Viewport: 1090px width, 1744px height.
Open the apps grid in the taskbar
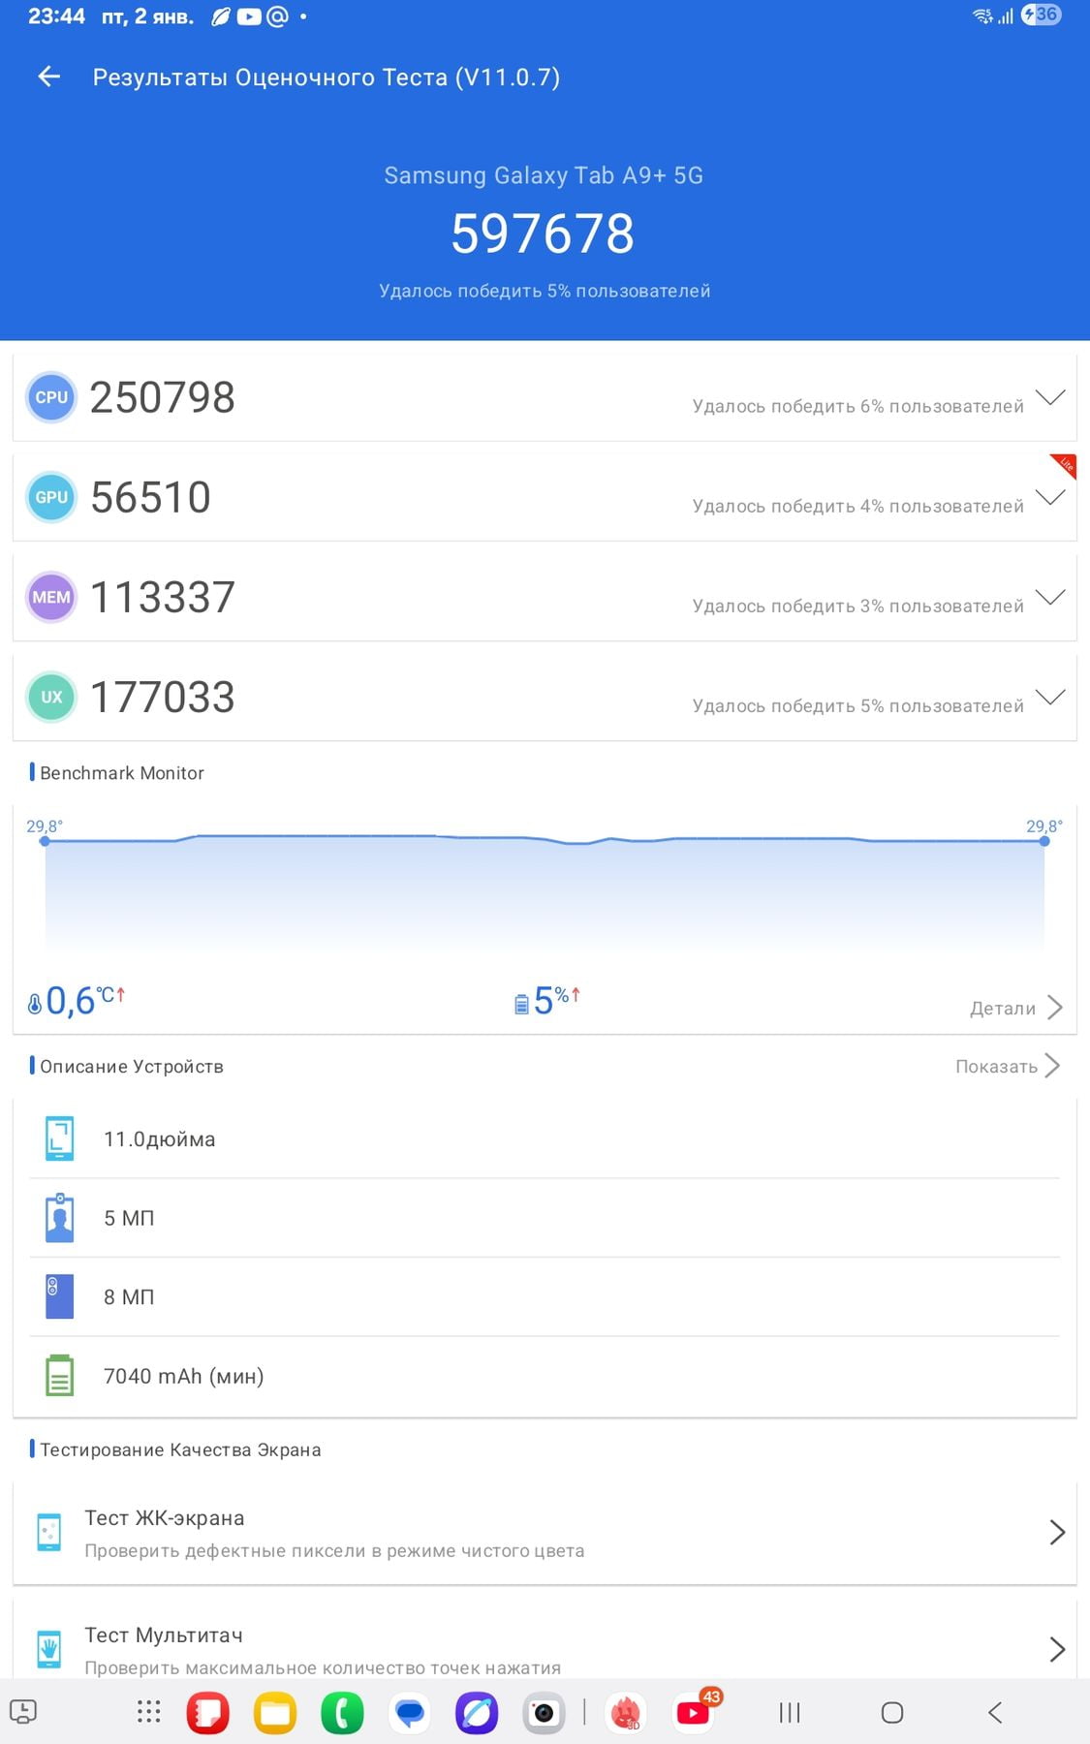pyautogui.click(x=148, y=1712)
